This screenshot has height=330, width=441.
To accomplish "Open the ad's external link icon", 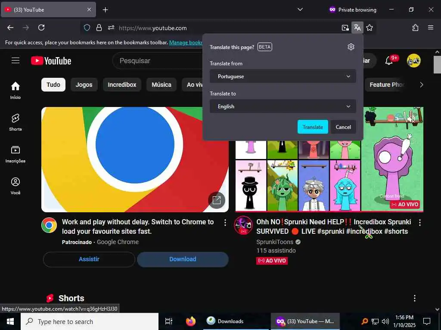I will click(217, 200).
